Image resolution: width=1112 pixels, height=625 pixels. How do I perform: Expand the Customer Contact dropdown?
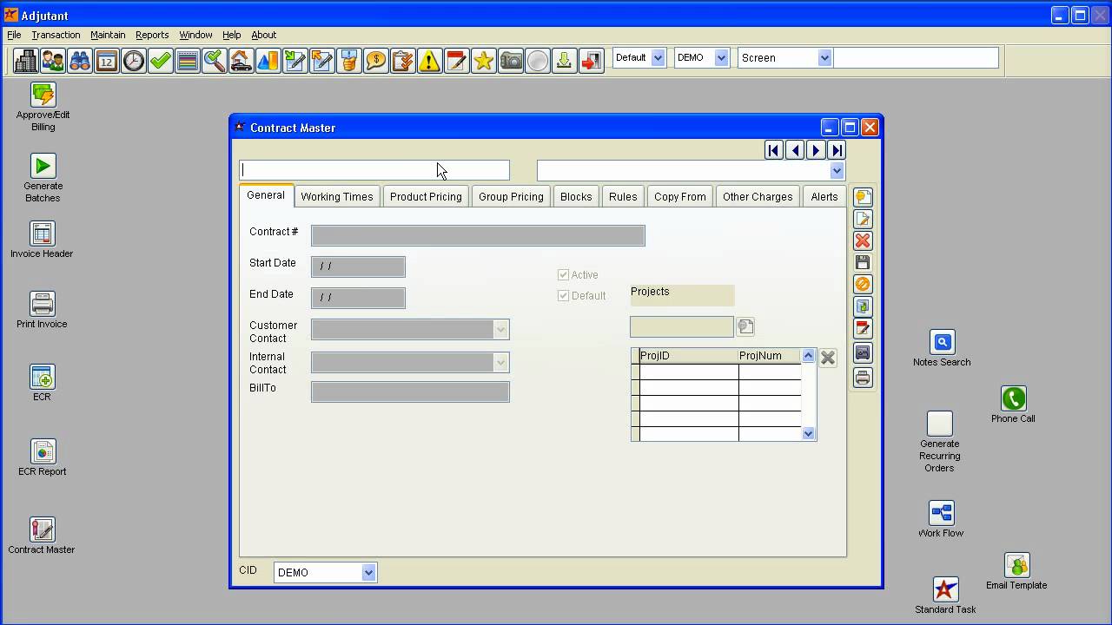click(500, 329)
